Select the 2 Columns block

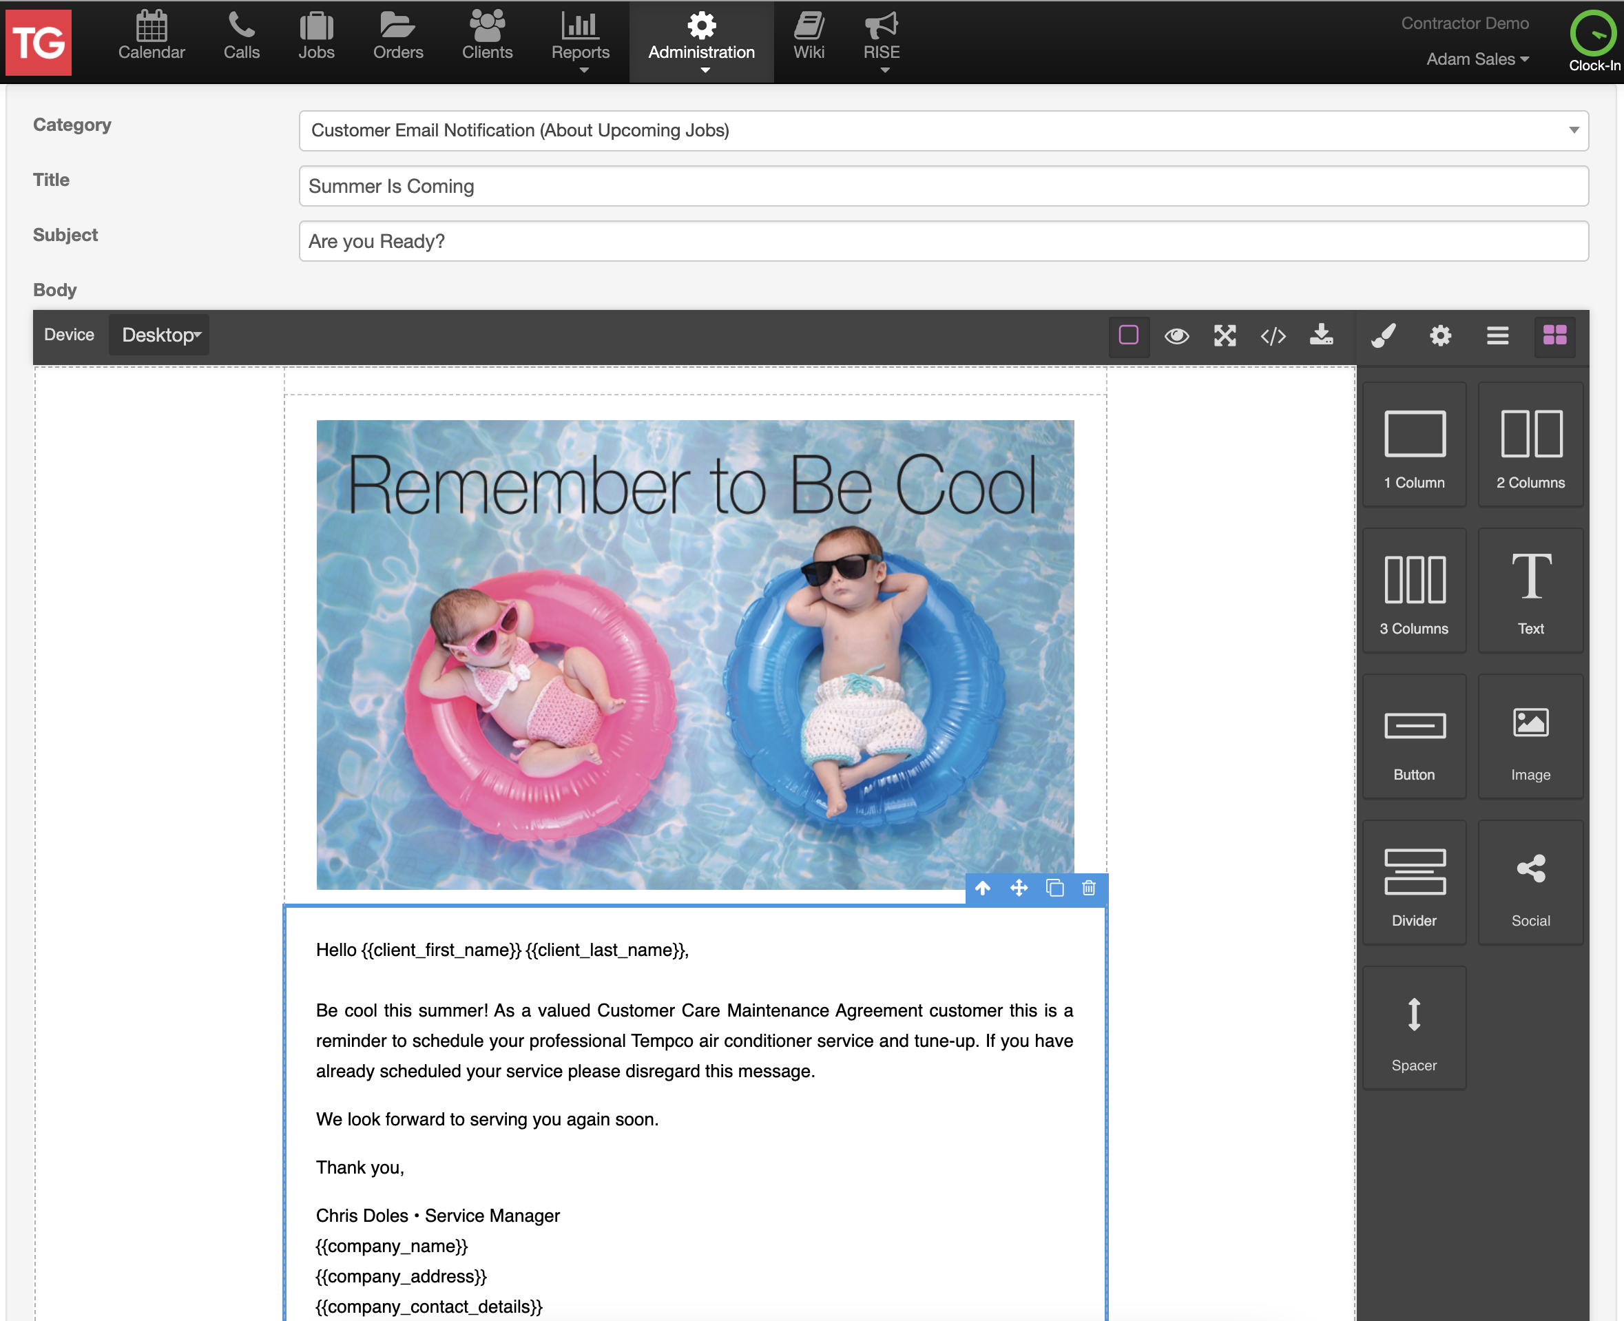[x=1530, y=445]
